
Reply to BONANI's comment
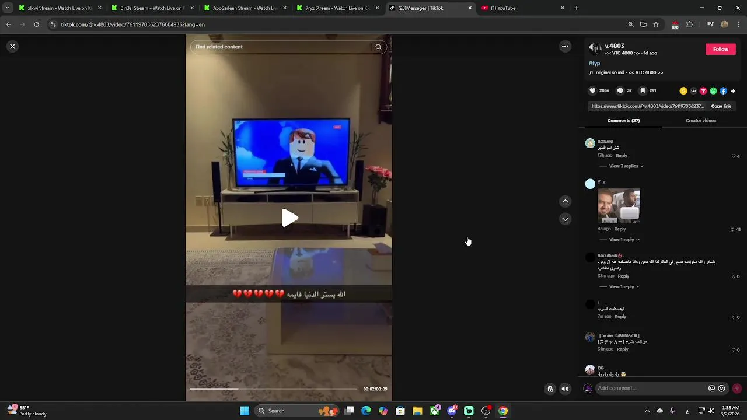[622, 156]
